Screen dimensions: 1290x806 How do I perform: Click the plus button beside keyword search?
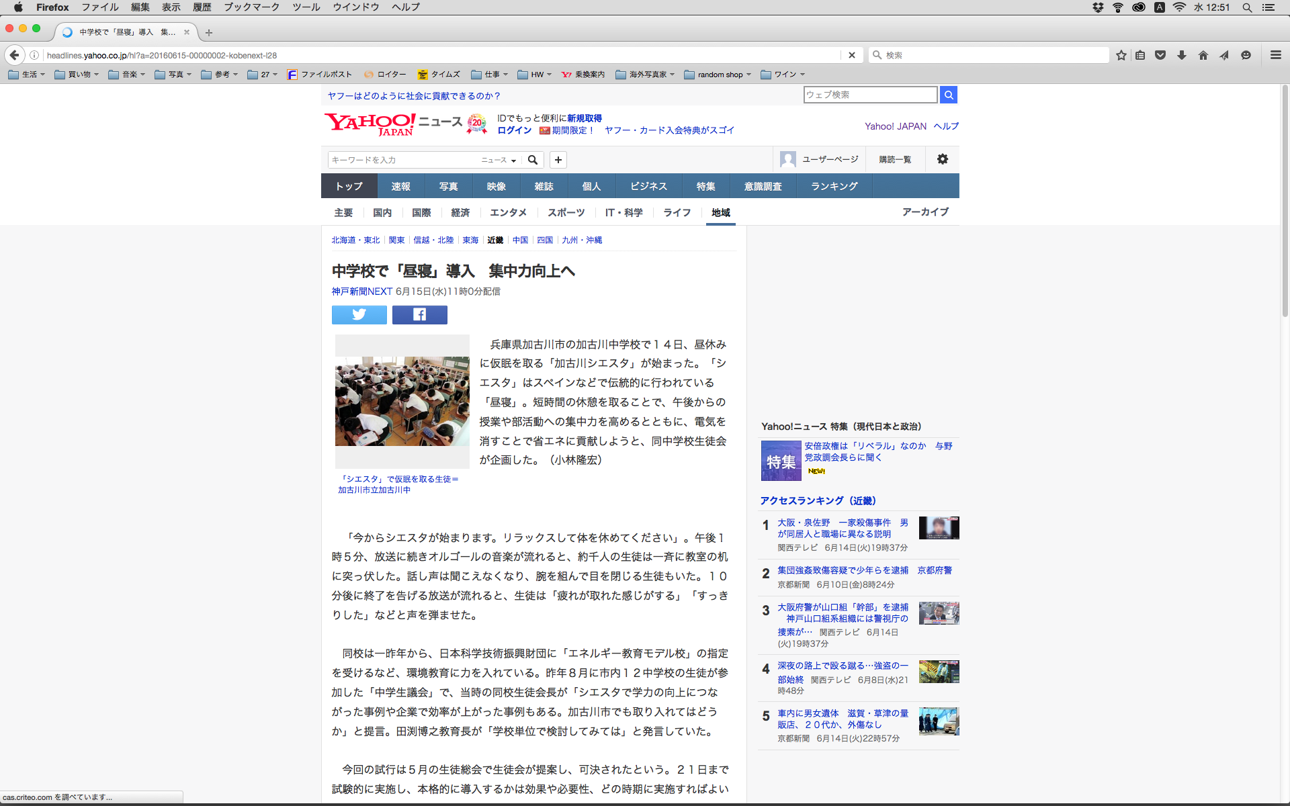(558, 160)
